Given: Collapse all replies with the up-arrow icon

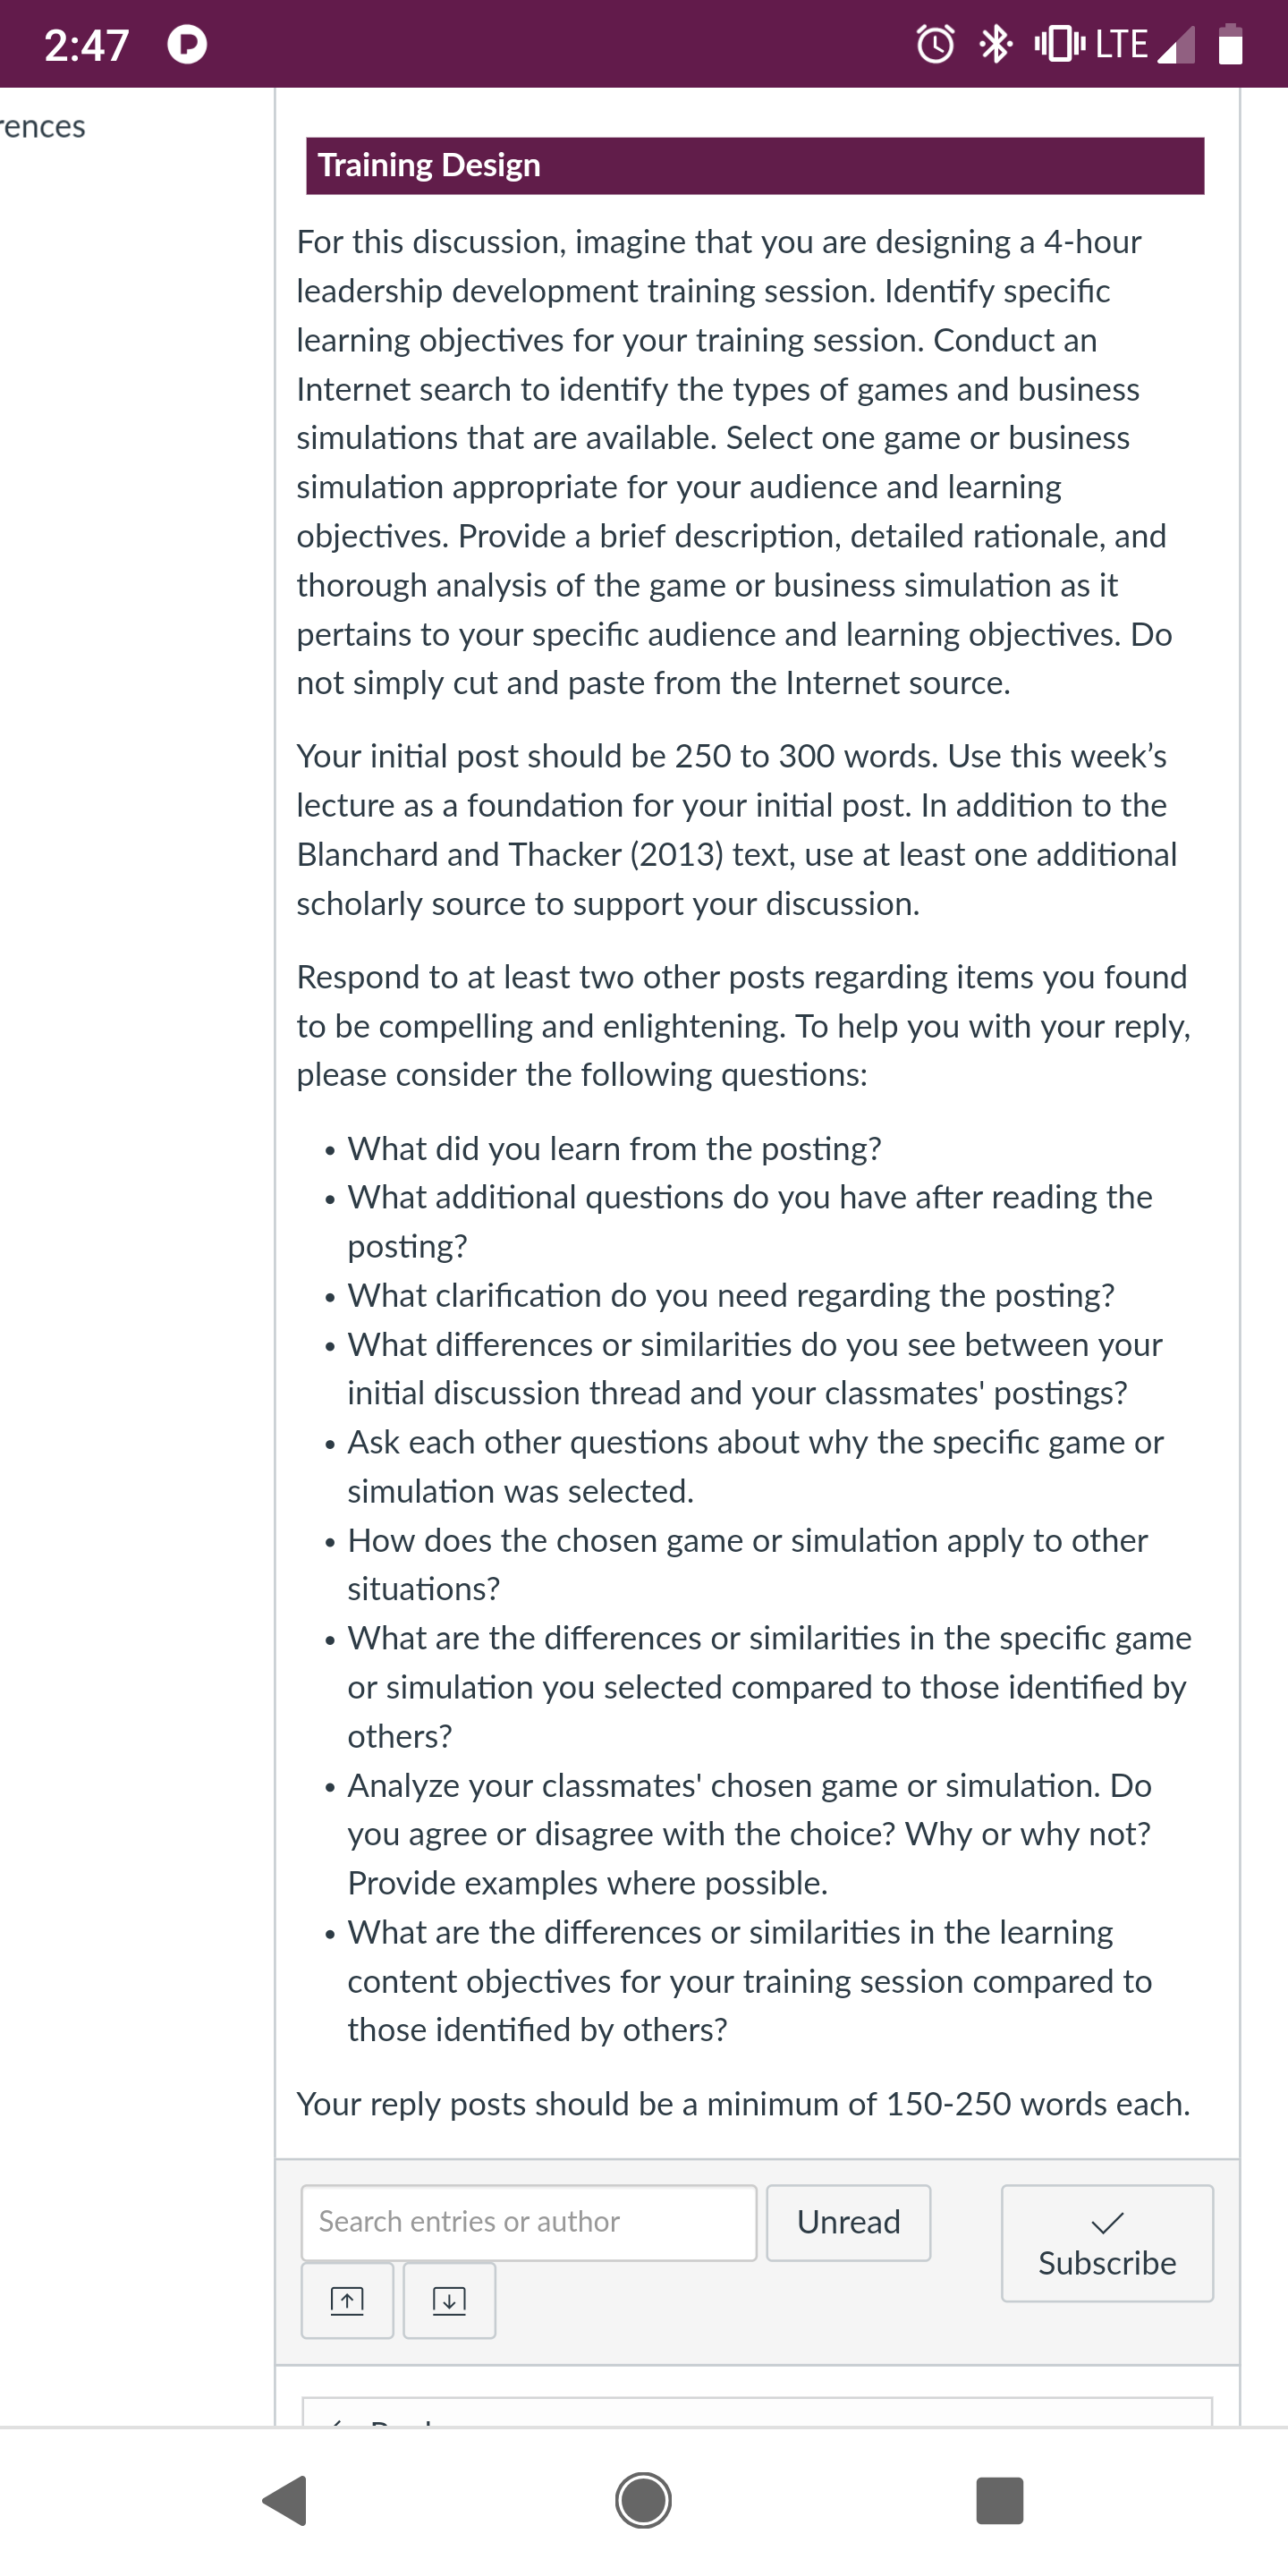Looking at the screenshot, I should [347, 2300].
